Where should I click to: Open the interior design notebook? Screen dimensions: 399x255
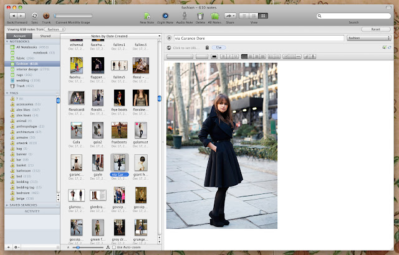26,69
